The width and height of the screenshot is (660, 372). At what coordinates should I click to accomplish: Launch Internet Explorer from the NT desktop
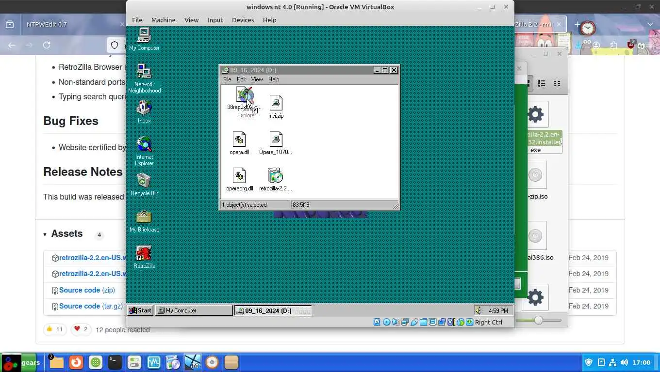[144, 151]
